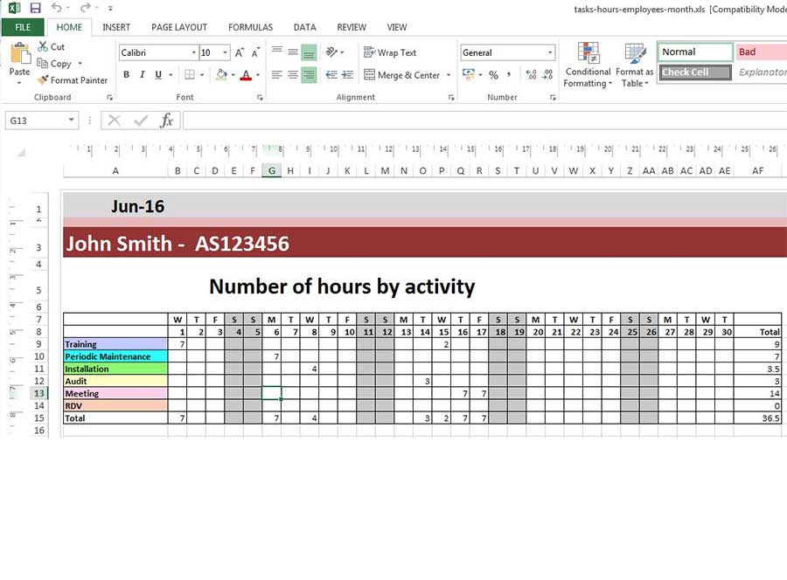787x580 pixels.
Task: Open the Calibri font name dropdown
Action: point(193,53)
